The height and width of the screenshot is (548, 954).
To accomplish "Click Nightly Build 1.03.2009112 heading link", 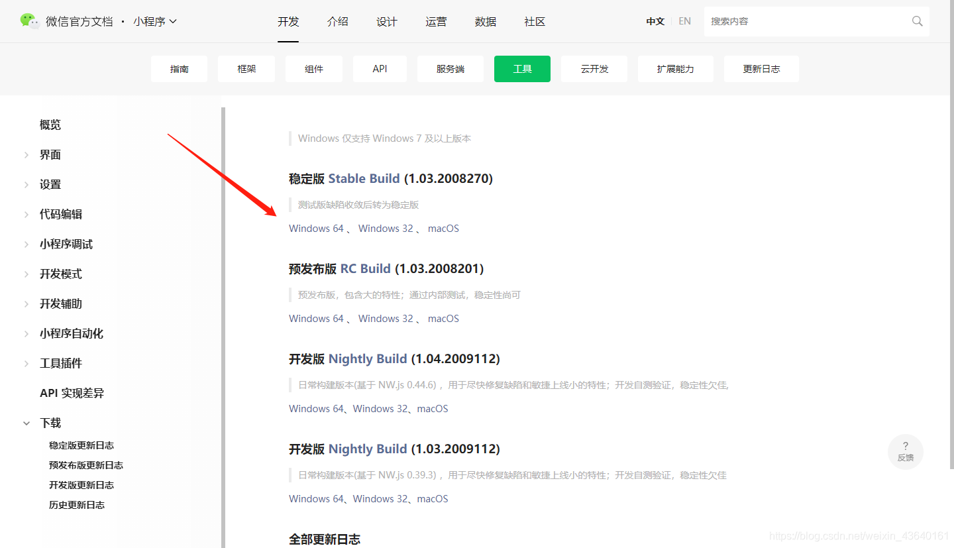I will (368, 449).
